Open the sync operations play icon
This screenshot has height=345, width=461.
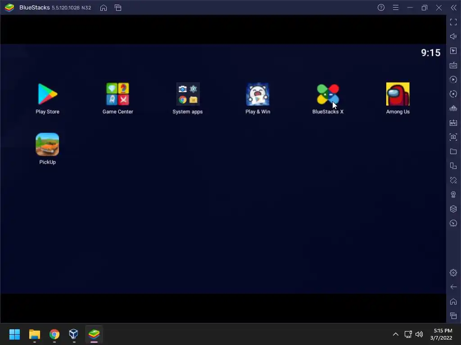[453, 80]
